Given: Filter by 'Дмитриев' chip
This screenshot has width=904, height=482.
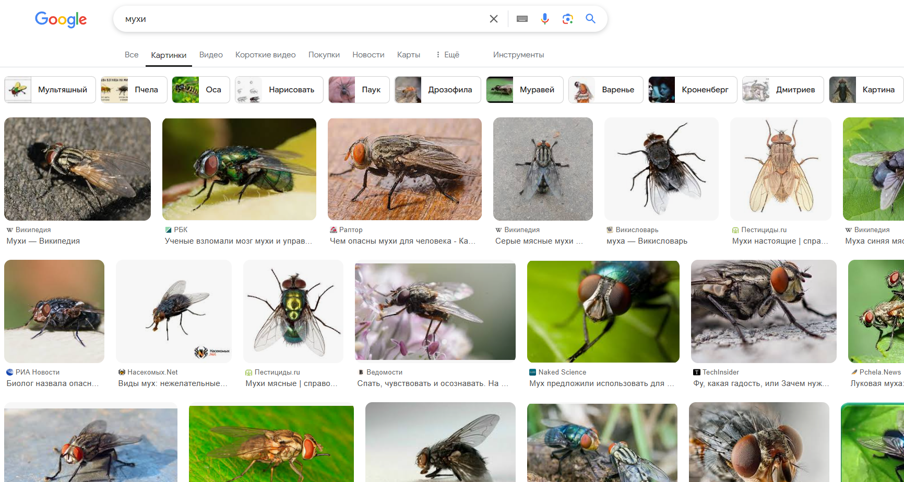Looking at the screenshot, I should click(783, 90).
